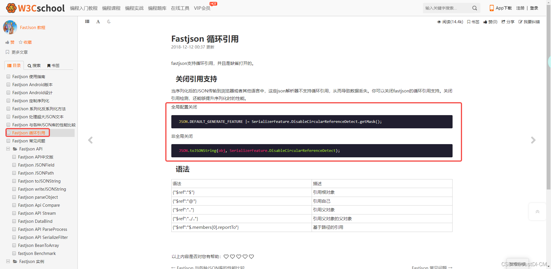
Task: Open Fastjson 与各种JSON库的性能比较 chapter
Action: [44, 125]
